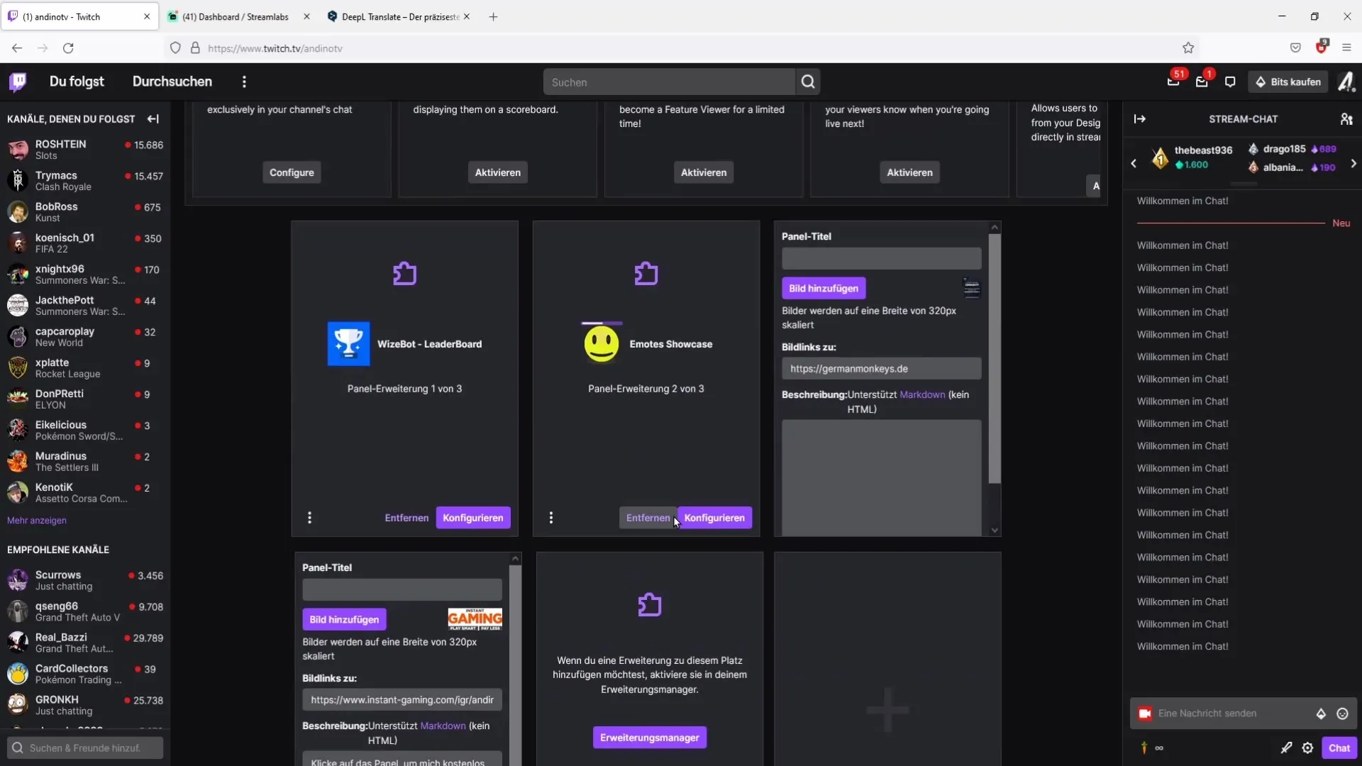Open the three-dot more menu in top nav

point(244,82)
